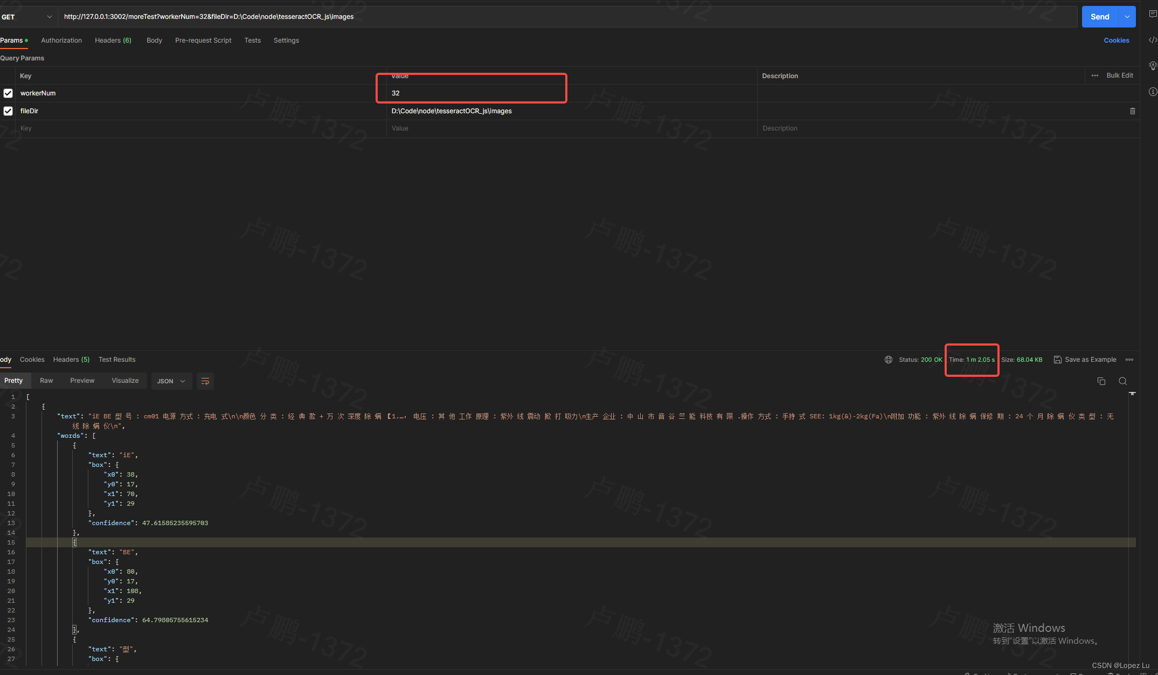Image resolution: width=1158 pixels, height=675 pixels.
Task: Click the empty Key placeholder cell
Action: tap(201, 128)
